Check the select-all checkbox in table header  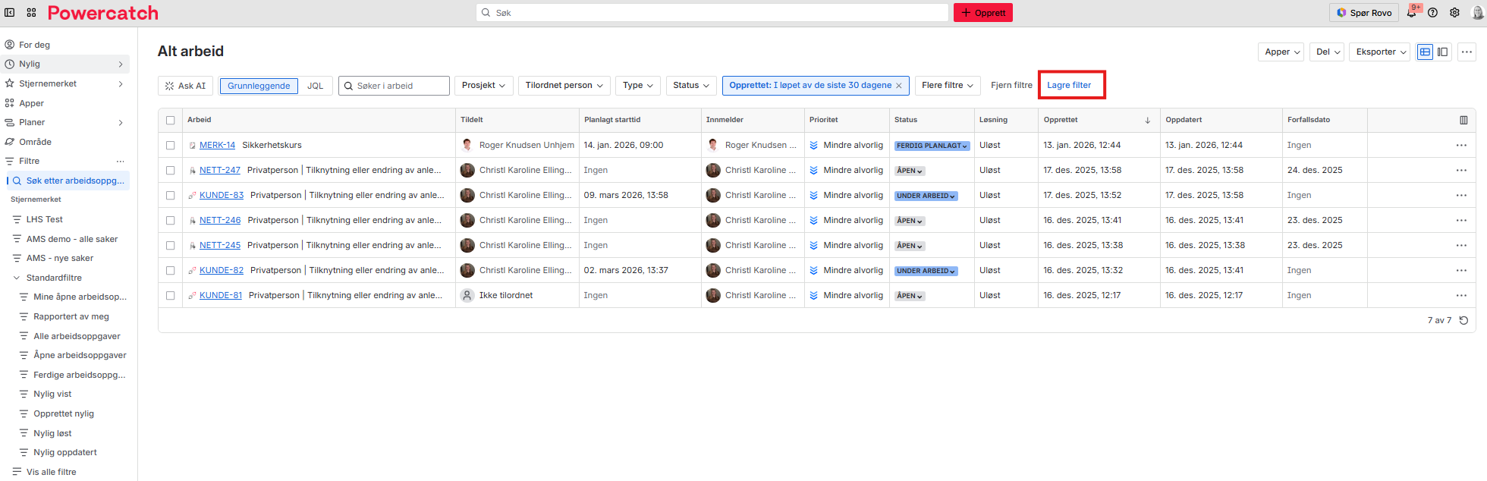pyautogui.click(x=171, y=120)
